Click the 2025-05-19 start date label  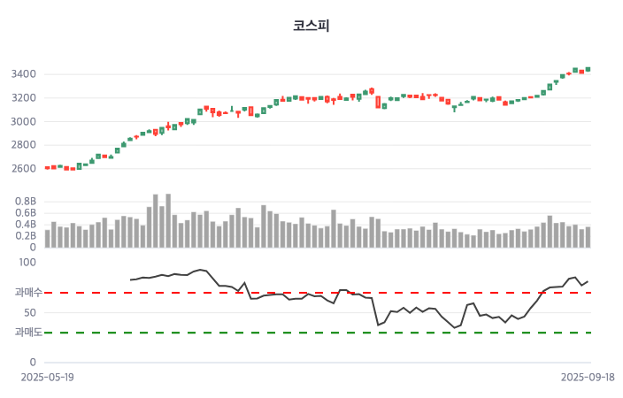click(48, 376)
